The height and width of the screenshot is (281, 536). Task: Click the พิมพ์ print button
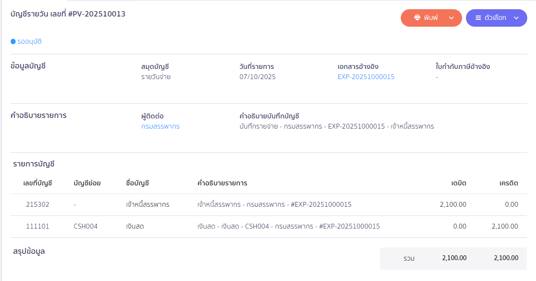tap(429, 17)
